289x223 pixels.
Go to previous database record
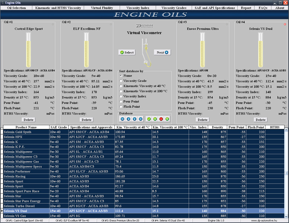tap(128, 119)
